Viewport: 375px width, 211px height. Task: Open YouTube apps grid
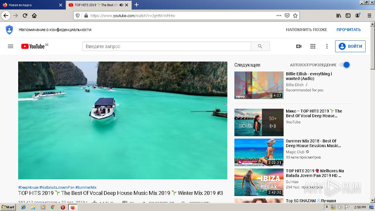coord(313,46)
